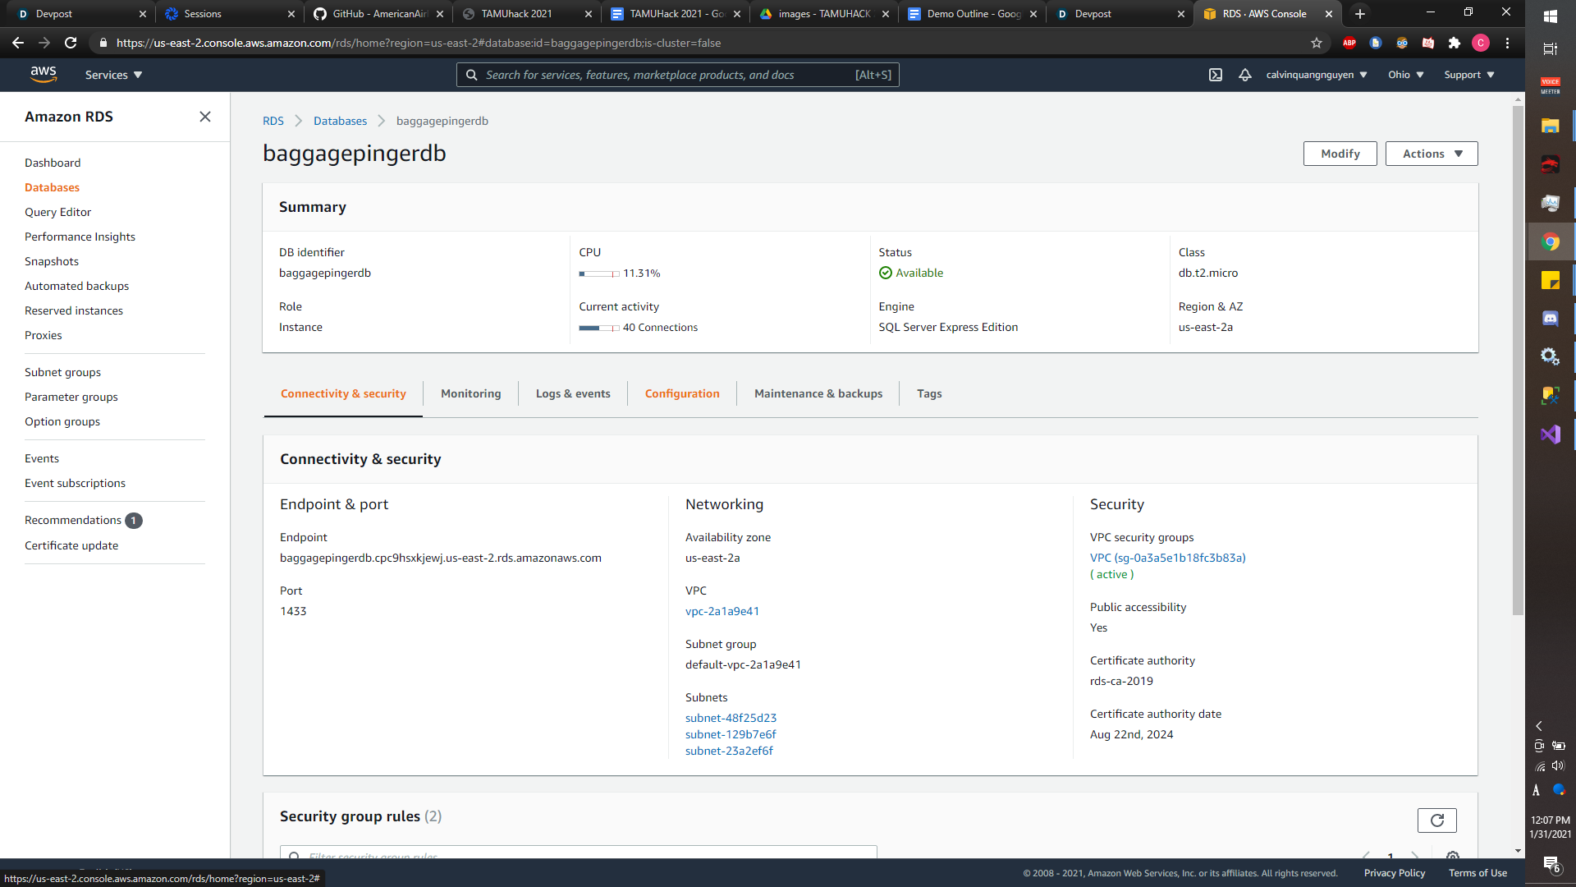Reload the page in Chrome
The image size is (1576, 887).
71,43
